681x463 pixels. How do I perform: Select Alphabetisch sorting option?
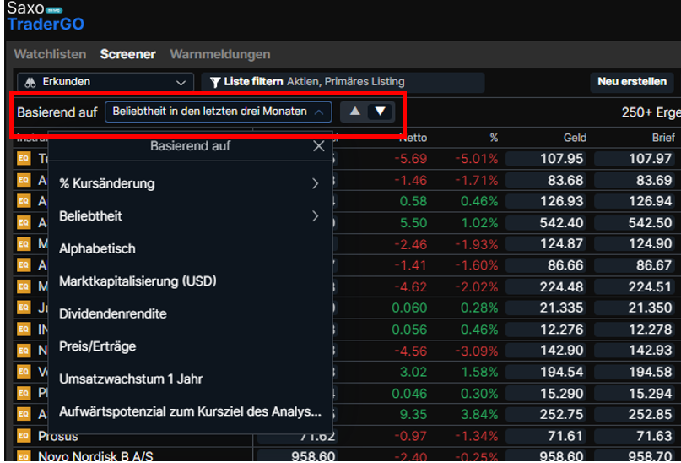click(x=97, y=248)
